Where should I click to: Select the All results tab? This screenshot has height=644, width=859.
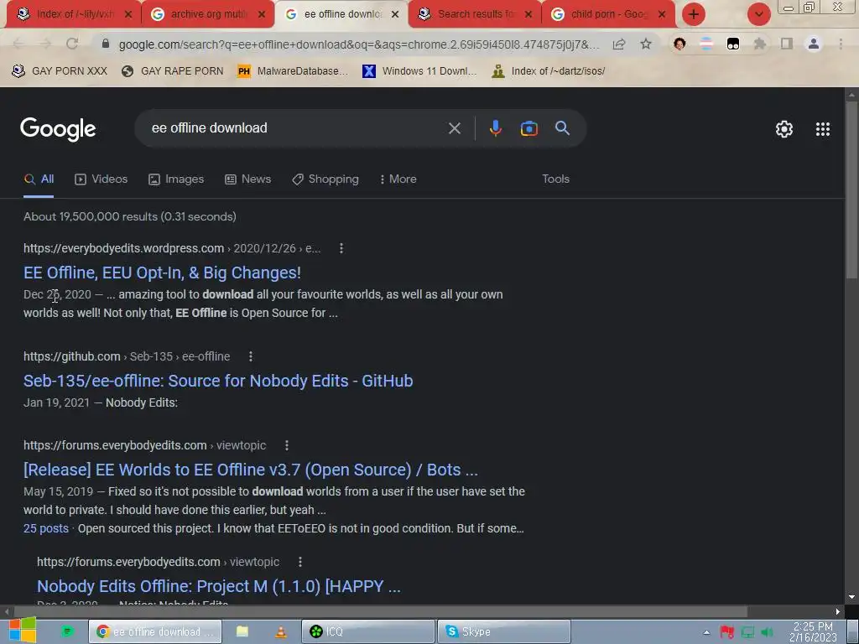[39, 179]
